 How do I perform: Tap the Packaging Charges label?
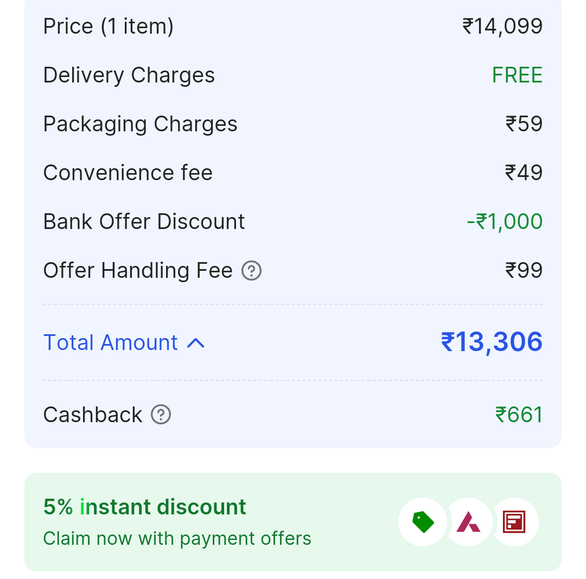click(141, 124)
